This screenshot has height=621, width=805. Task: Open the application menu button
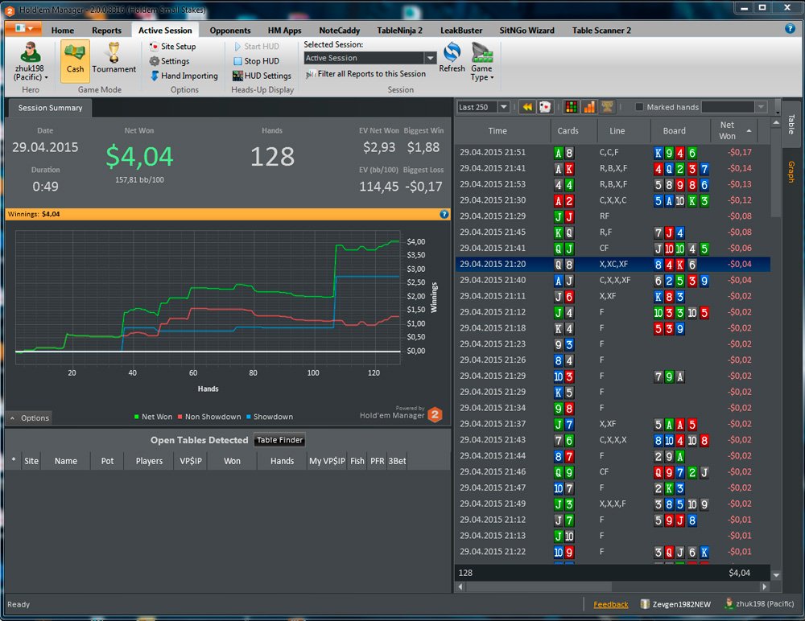23,29
